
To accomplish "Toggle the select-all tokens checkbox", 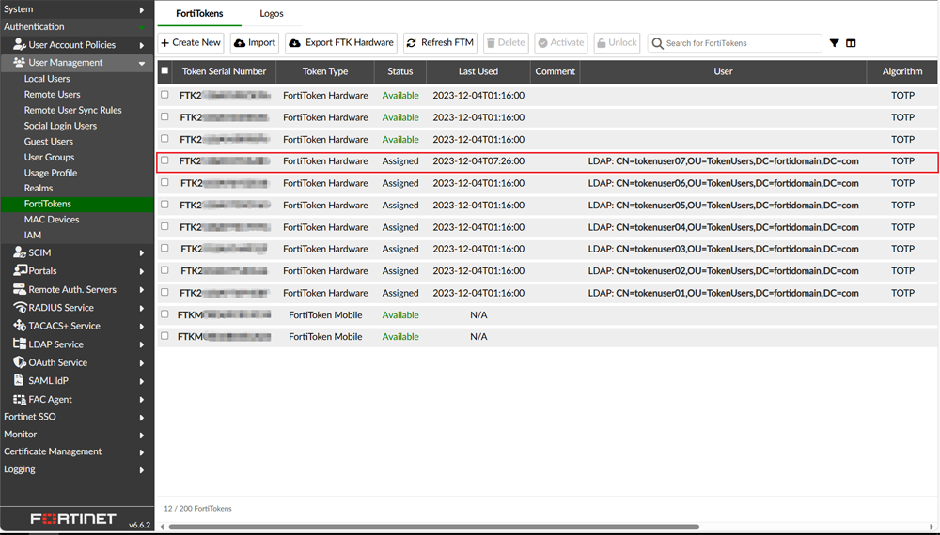I will 165,71.
